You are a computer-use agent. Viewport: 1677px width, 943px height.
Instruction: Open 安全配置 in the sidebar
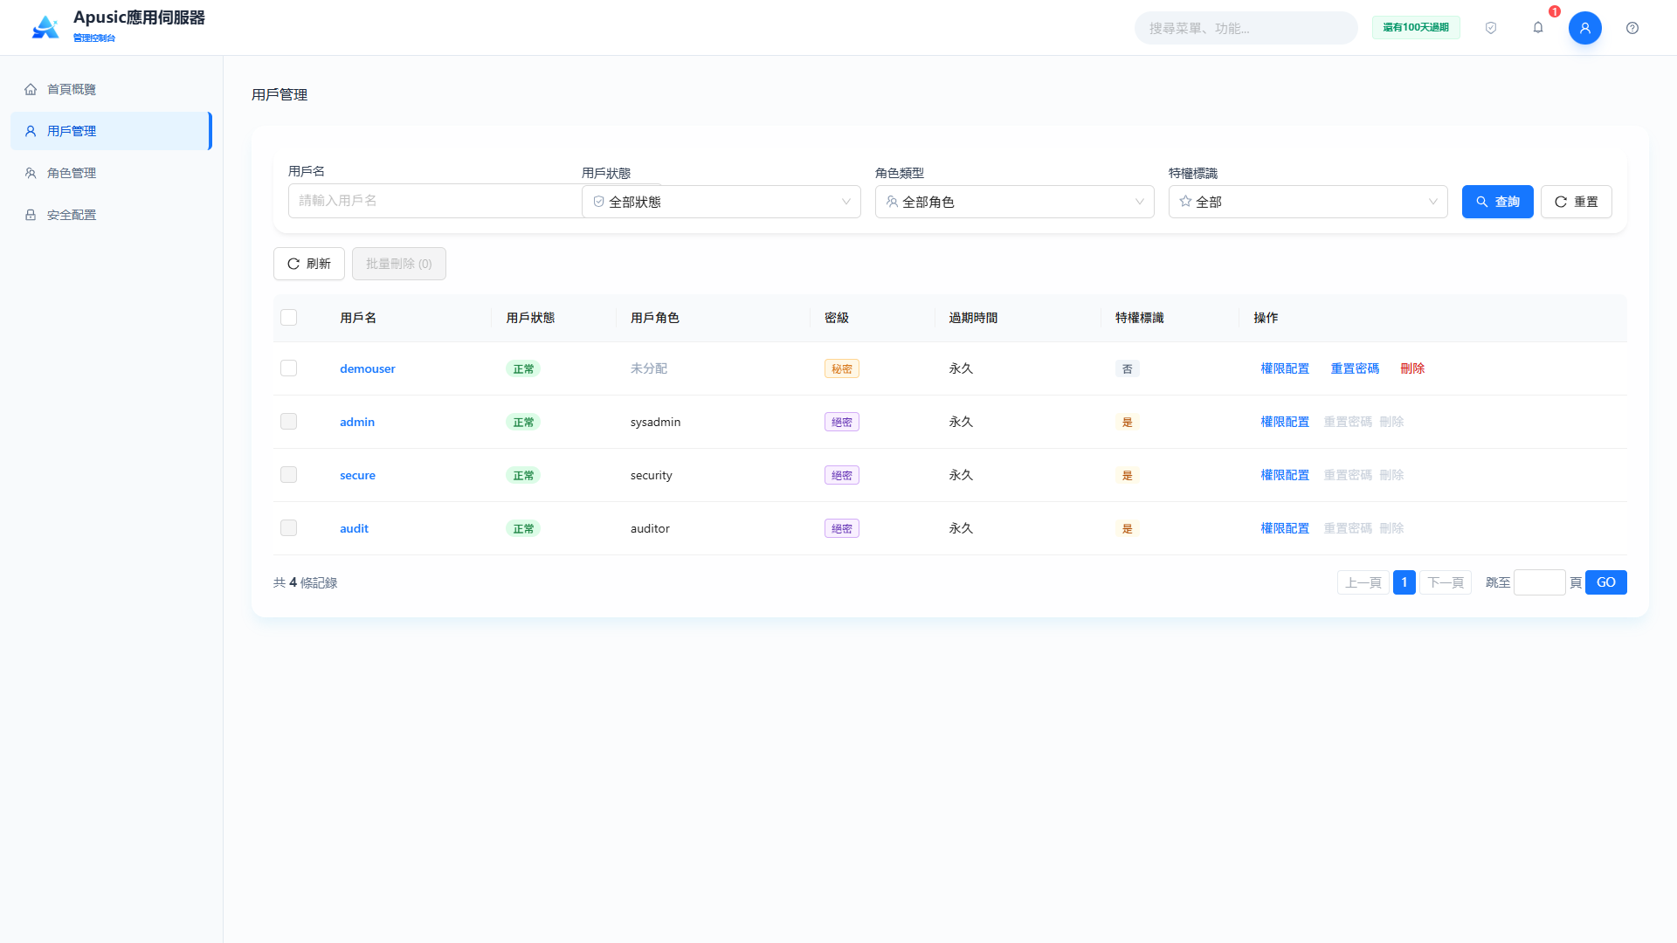[112, 215]
